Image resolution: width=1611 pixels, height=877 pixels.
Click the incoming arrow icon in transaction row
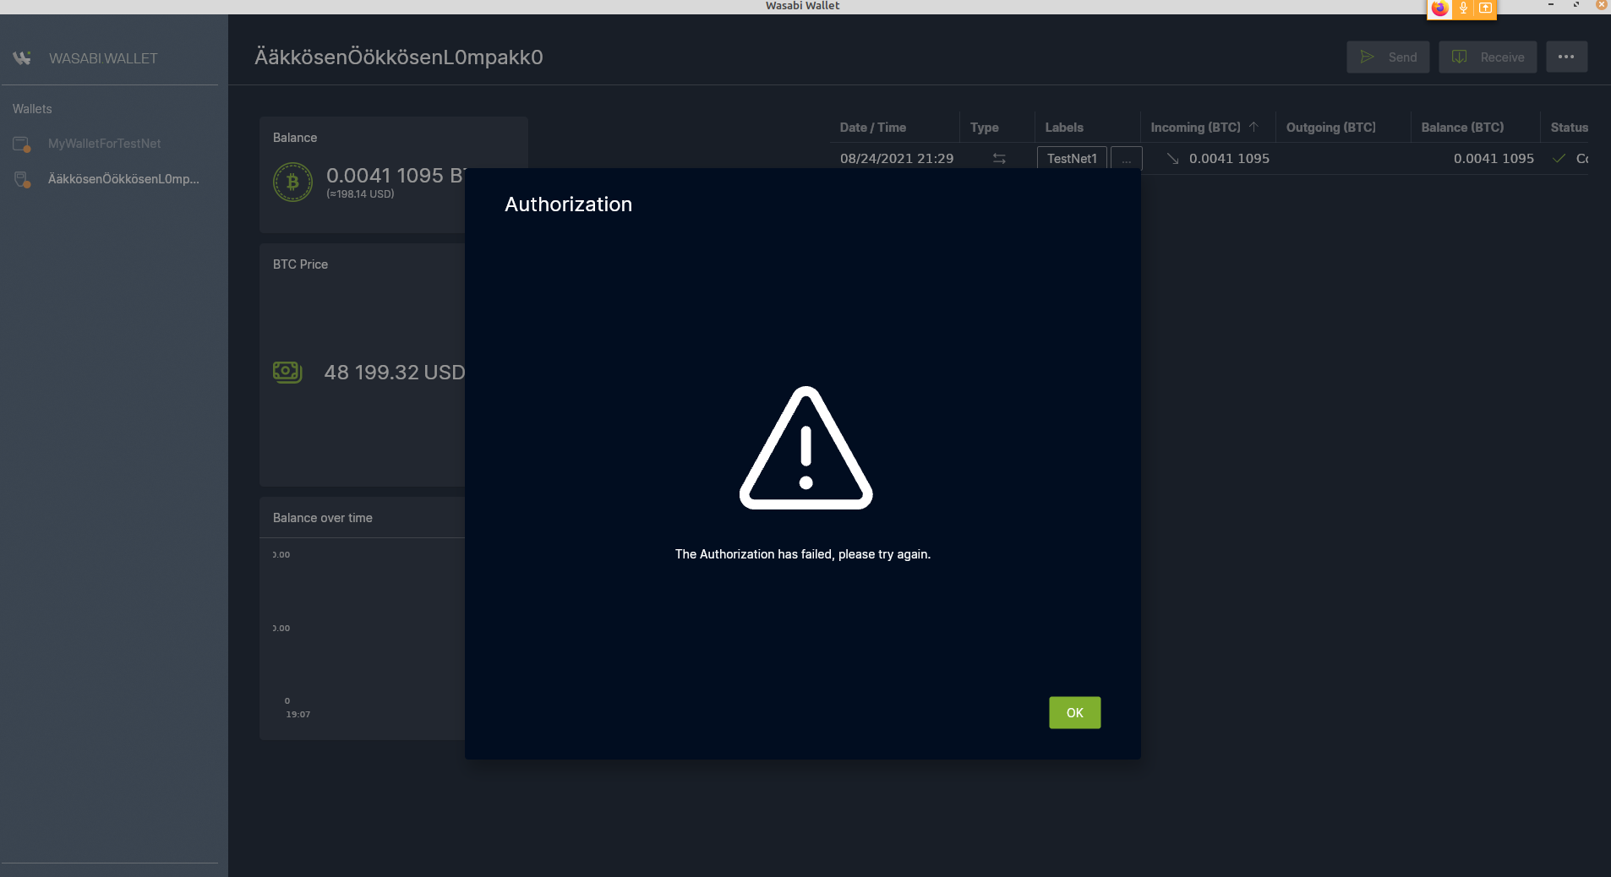coord(1172,158)
